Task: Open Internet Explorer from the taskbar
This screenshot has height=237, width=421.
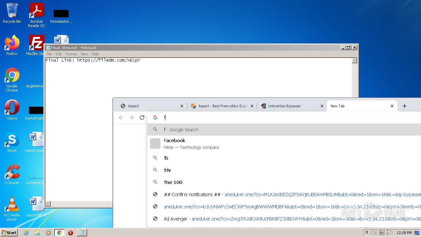Action: tap(26, 233)
